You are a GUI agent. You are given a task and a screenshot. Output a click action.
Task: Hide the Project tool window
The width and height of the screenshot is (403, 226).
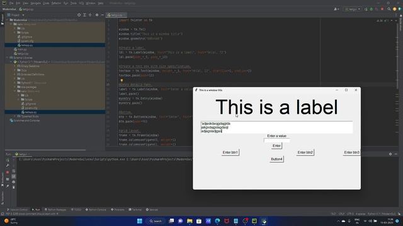102,15
